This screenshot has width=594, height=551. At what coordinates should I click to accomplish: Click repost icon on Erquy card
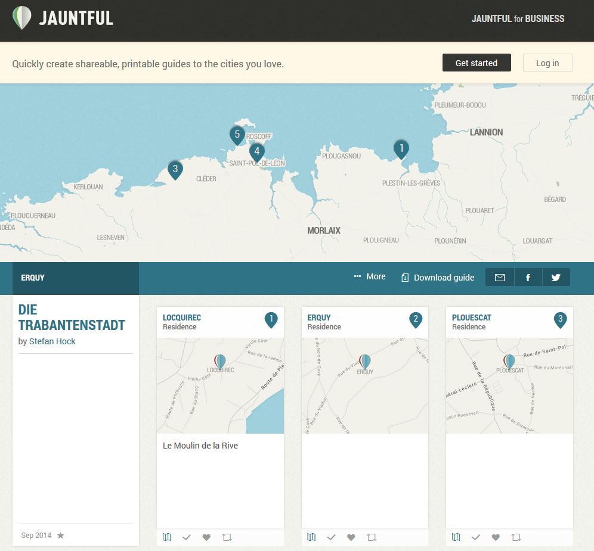click(372, 537)
